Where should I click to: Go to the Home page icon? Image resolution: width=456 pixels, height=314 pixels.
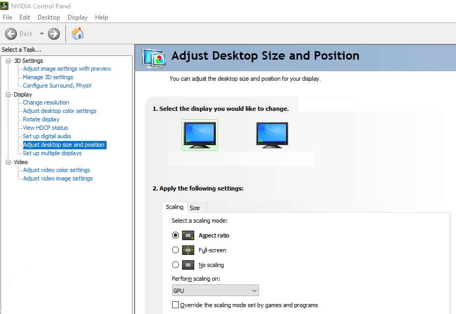pos(78,34)
